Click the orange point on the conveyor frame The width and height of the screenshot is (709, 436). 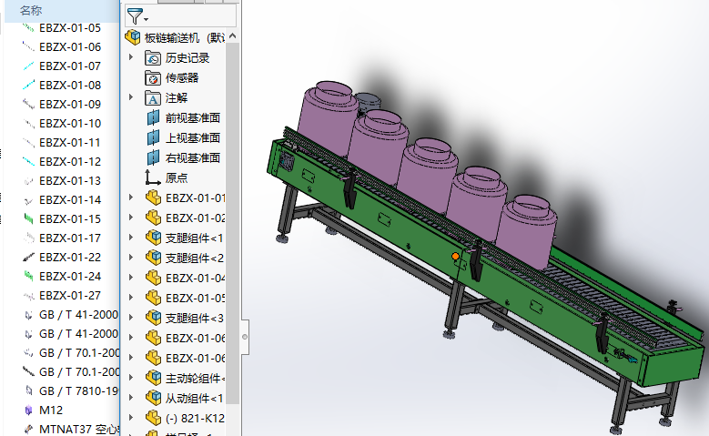[x=455, y=256]
